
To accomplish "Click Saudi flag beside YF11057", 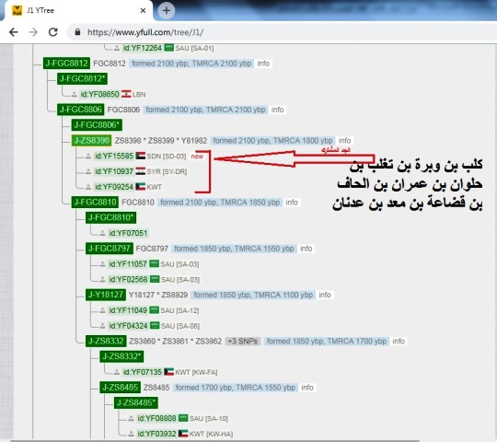I will pyautogui.click(x=154, y=263).
